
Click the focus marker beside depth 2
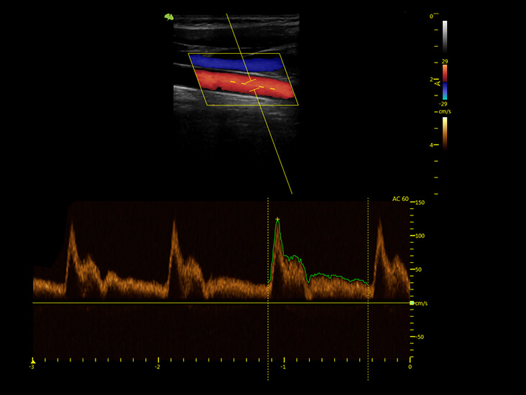(x=438, y=83)
